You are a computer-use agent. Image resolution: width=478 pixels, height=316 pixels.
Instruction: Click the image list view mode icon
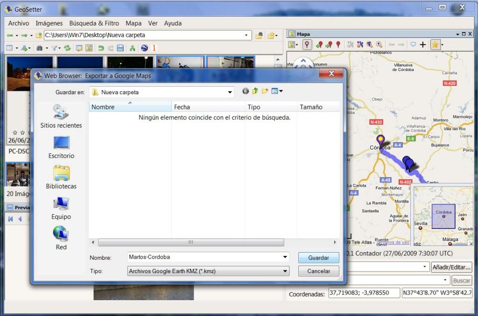(x=10, y=48)
